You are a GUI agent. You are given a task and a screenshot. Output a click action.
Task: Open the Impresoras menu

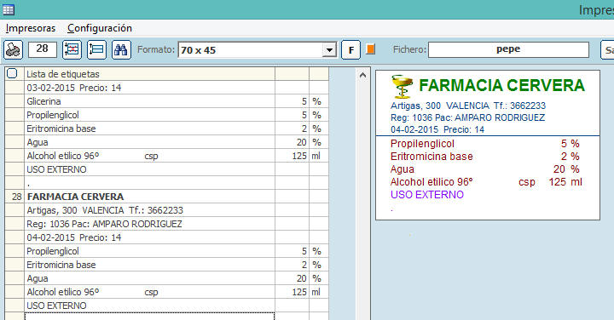pyautogui.click(x=31, y=28)
